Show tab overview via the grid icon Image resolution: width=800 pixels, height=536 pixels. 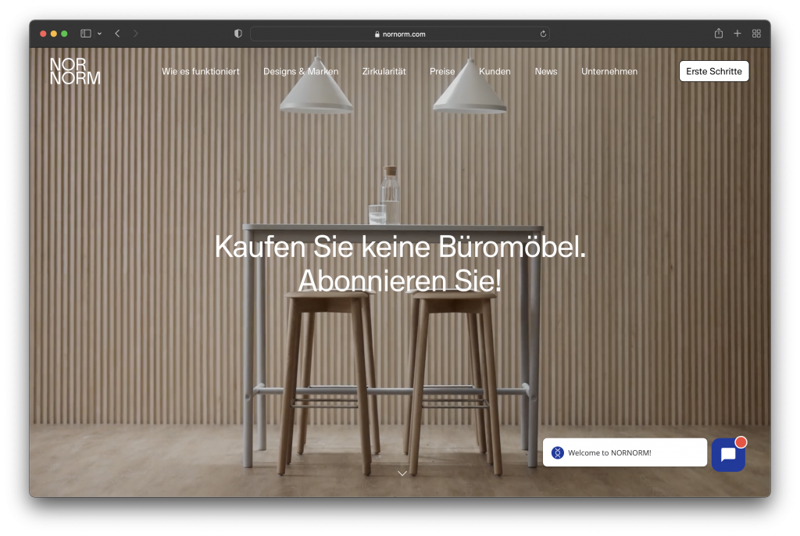click(755, 34)
